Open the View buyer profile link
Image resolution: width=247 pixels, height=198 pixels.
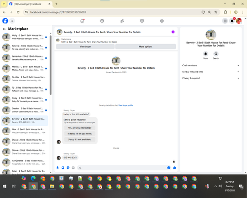coord(125,105)
